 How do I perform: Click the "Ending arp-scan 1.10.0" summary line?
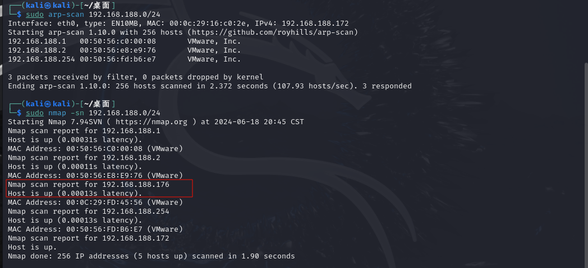[x=210, y=86]
